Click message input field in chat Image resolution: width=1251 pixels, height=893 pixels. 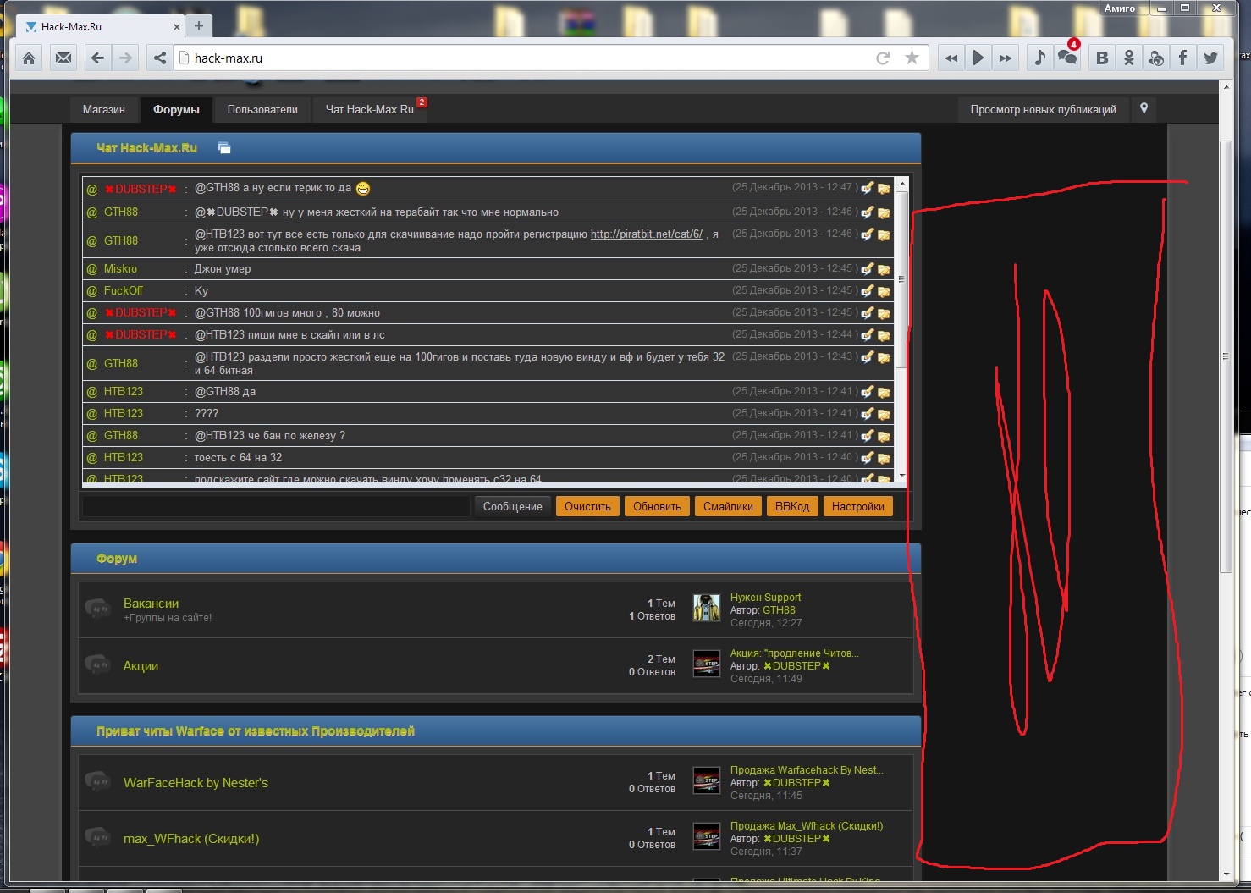(275, 506)
